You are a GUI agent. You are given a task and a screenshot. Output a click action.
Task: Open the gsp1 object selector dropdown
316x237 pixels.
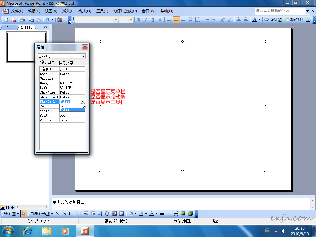[83, 56]
